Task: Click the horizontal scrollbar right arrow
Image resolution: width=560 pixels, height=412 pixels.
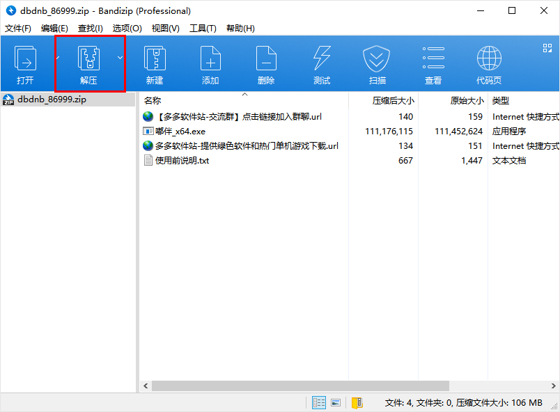Action: (x=553, y=386)
